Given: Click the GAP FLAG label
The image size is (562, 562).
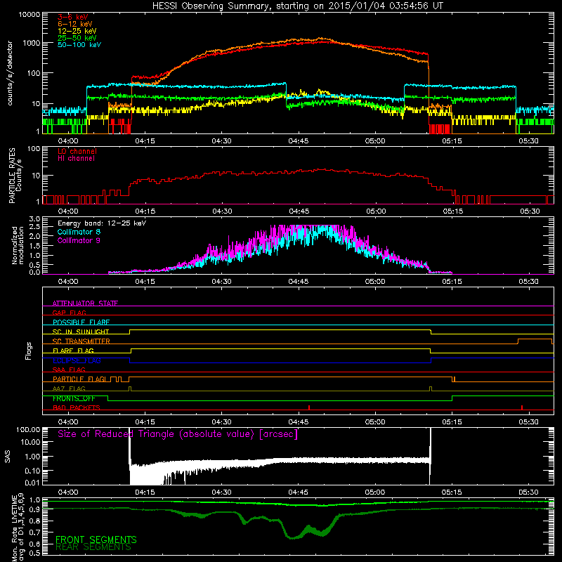Looking at the screenshot, I should tap(70, 313).
